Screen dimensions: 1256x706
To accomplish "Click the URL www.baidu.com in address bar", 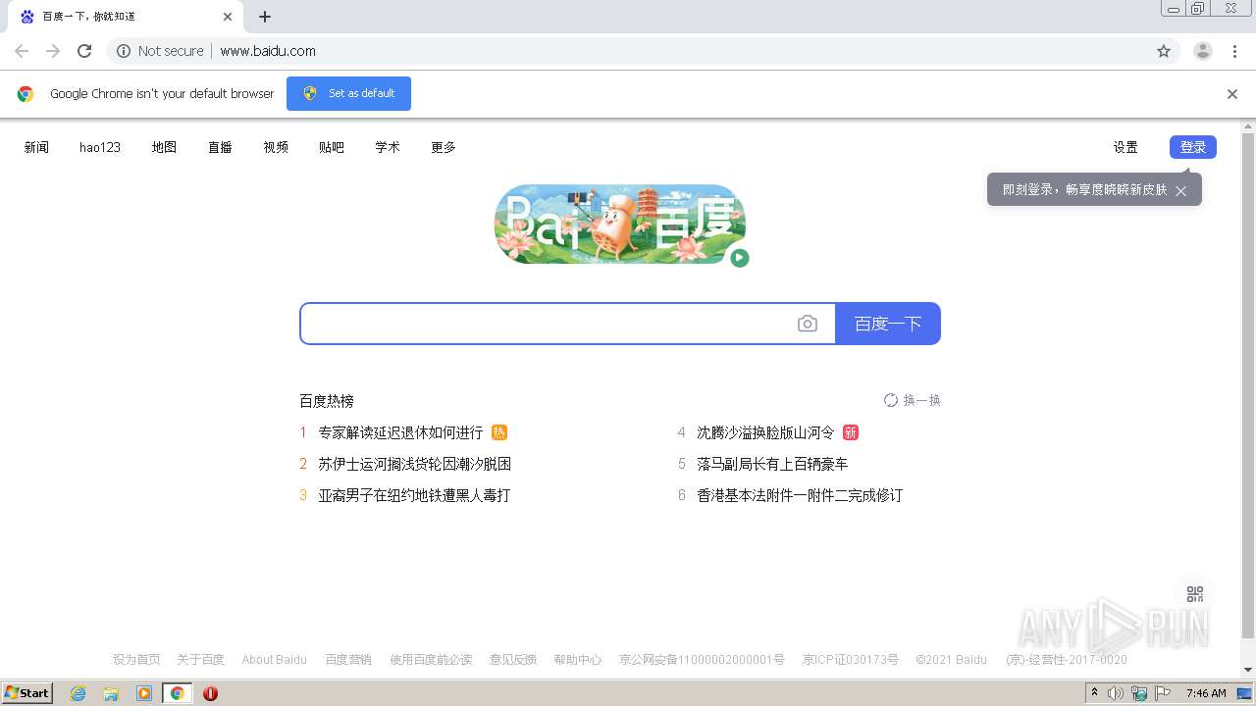I will click(x=268, y=51).
